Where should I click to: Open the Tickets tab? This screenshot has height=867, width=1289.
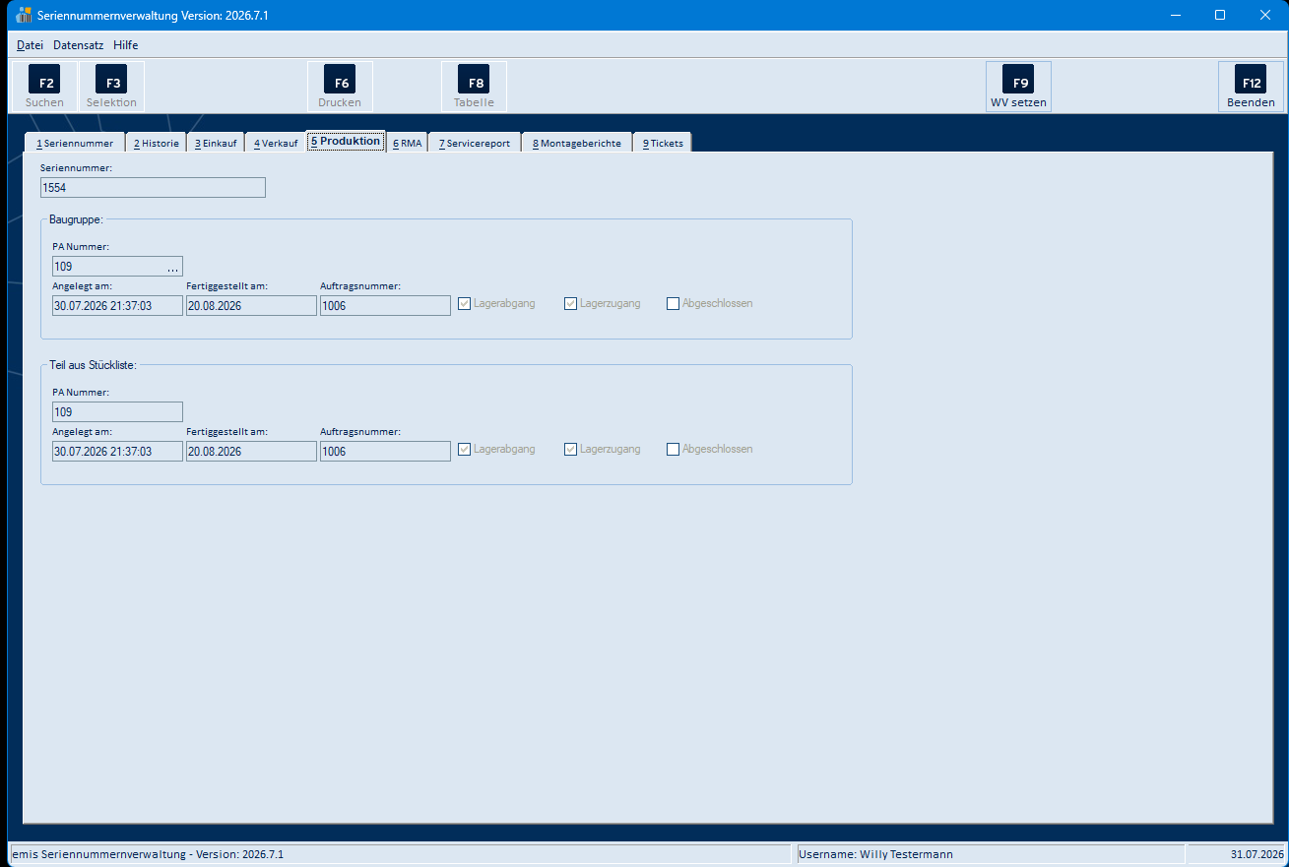click(663, 143)
